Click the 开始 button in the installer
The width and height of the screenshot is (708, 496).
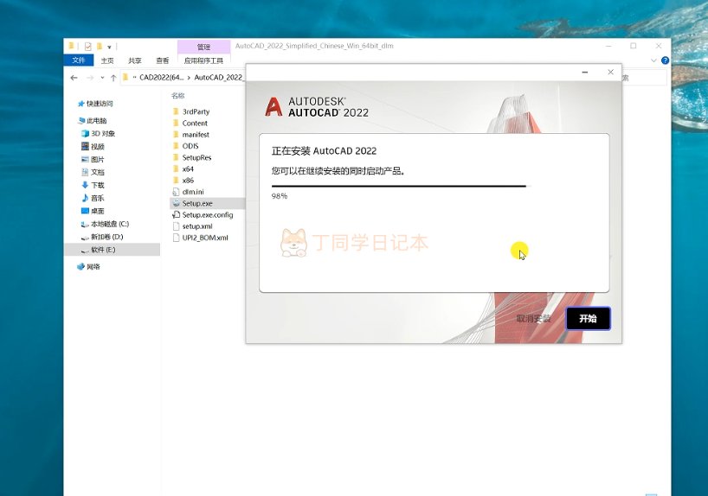tap(588, 318)
